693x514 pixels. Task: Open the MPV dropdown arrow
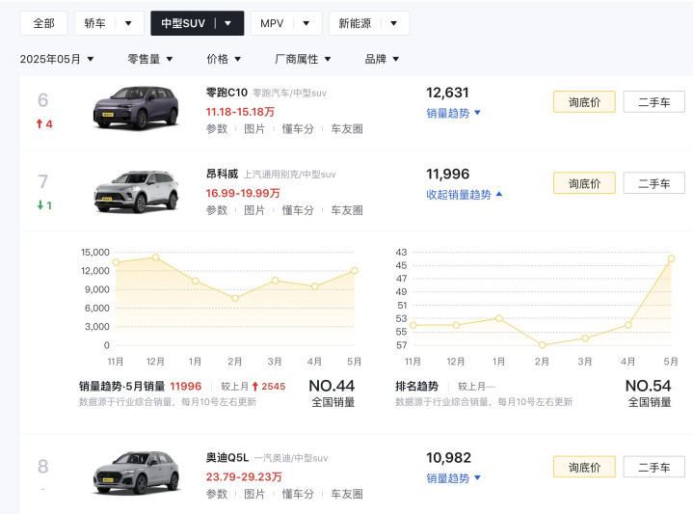[x=306, y=23]
